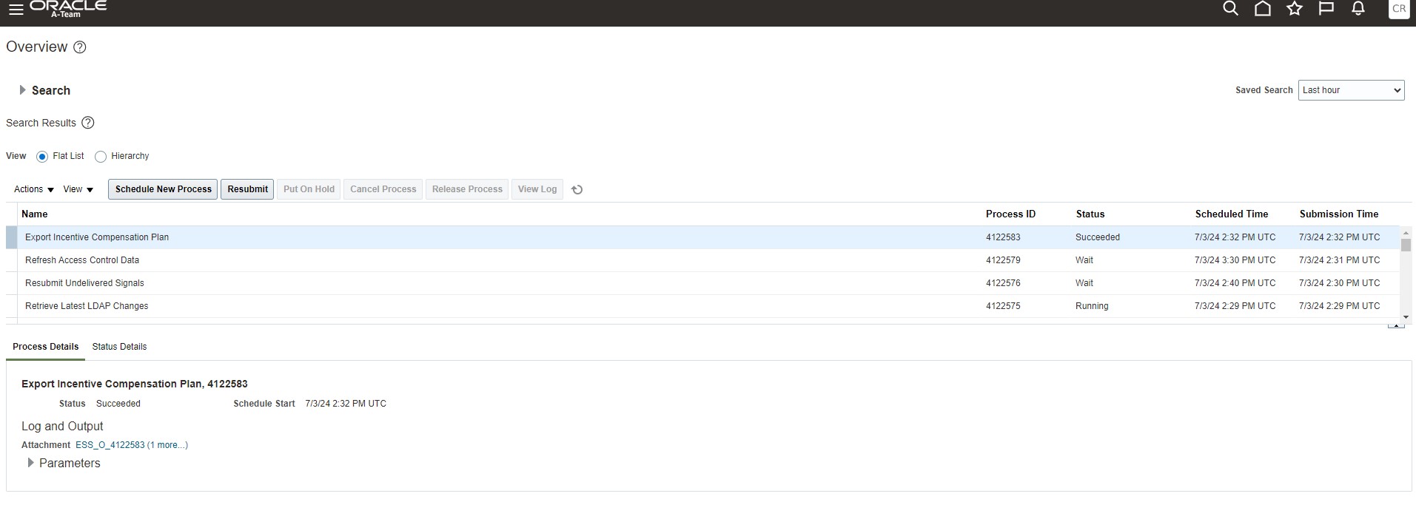Go to Home icon
Viewport: 1416px width, 519px height.
1263,8
